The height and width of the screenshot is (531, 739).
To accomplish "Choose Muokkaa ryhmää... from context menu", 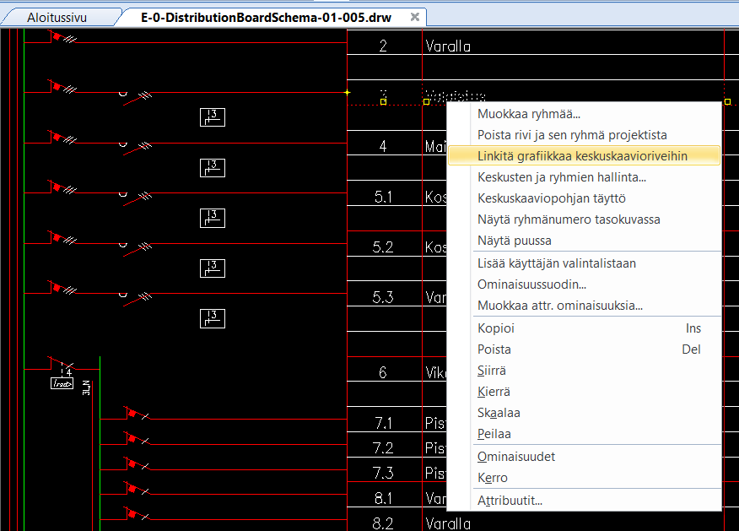I will 529,114.
